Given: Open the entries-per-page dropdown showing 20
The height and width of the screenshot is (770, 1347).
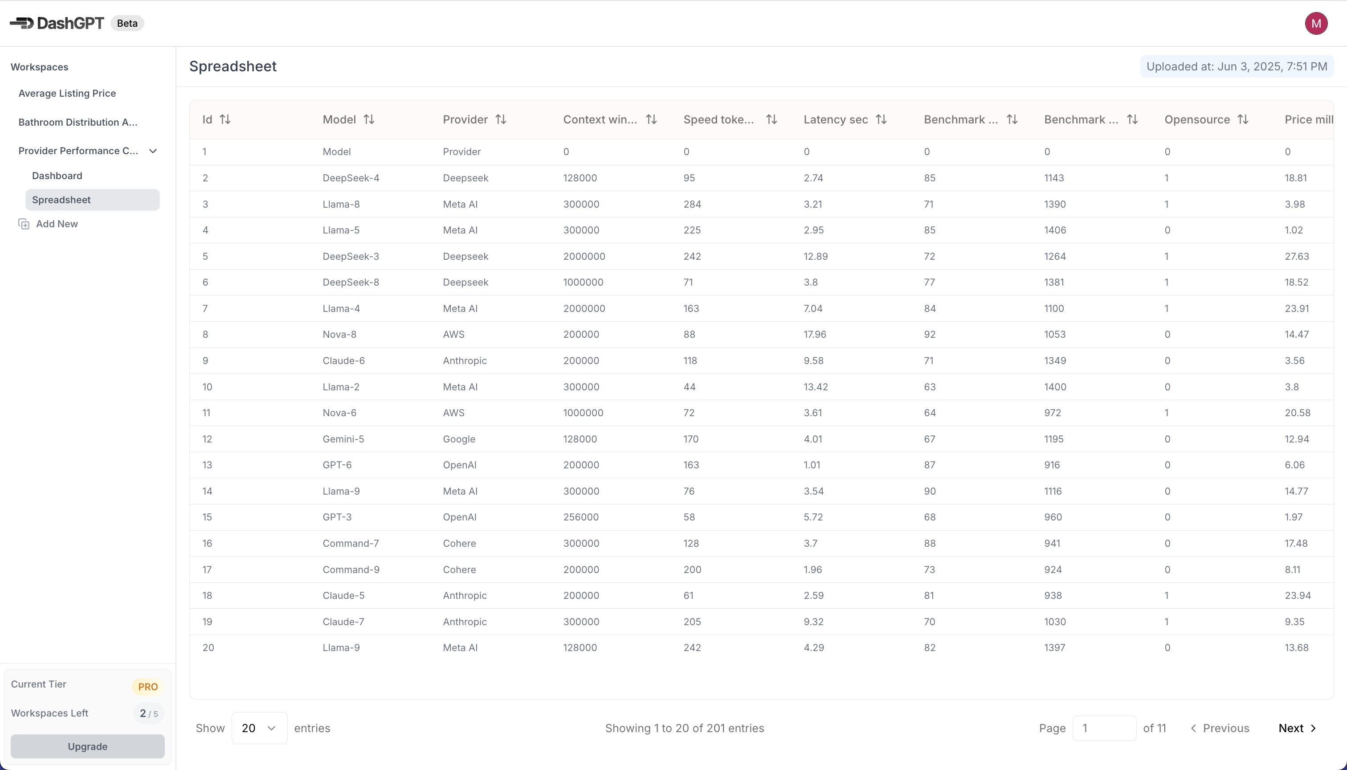Looking at the screenshot, I should click(x=259, y=728).
